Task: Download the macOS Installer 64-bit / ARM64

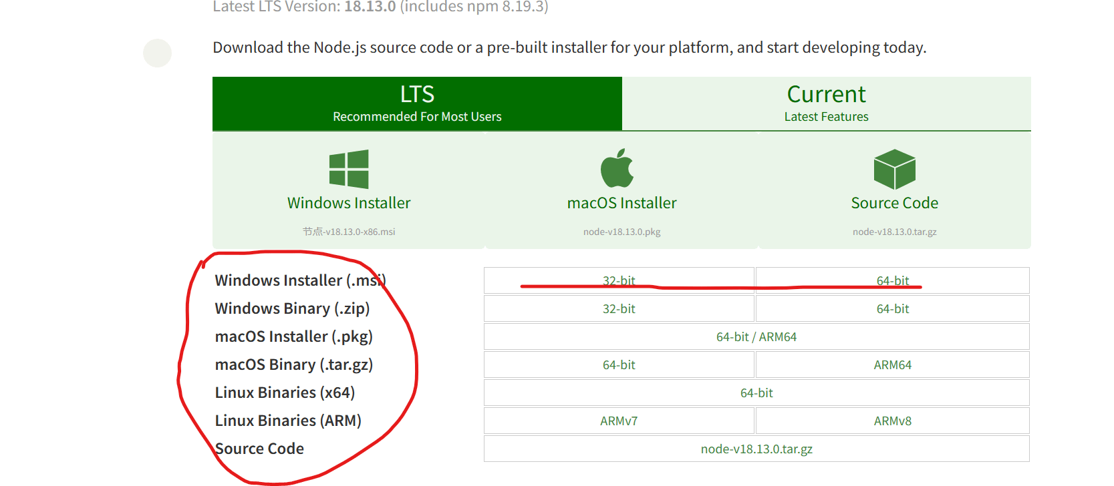Action: [756, 336]
